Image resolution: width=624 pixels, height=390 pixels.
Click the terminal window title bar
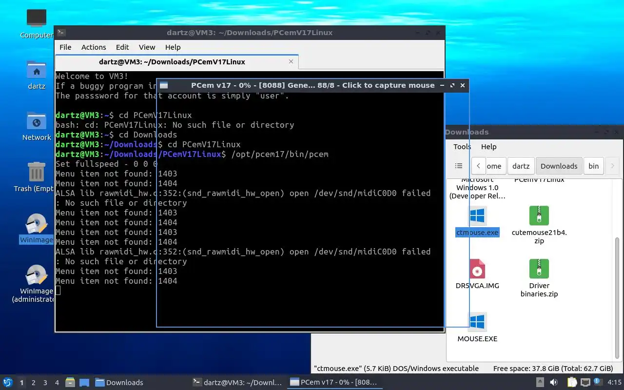249,33
